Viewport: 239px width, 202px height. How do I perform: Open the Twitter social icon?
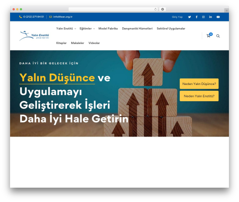pos(189,17)
